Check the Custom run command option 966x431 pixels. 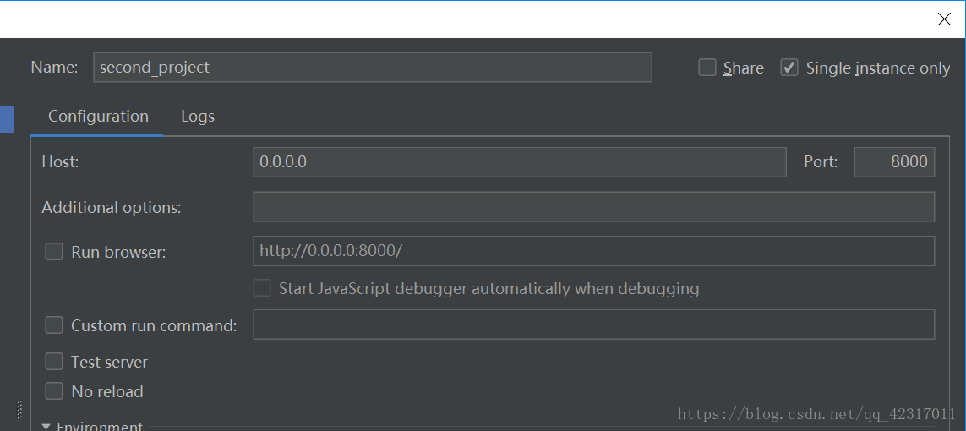tap(54, 325)
